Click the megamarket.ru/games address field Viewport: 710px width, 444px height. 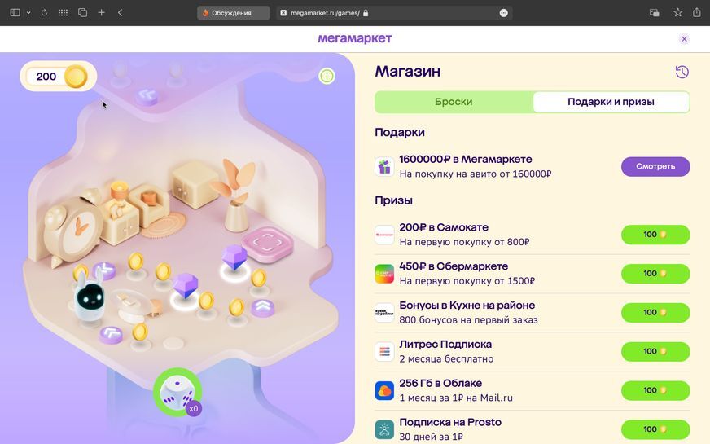(394, 13)
